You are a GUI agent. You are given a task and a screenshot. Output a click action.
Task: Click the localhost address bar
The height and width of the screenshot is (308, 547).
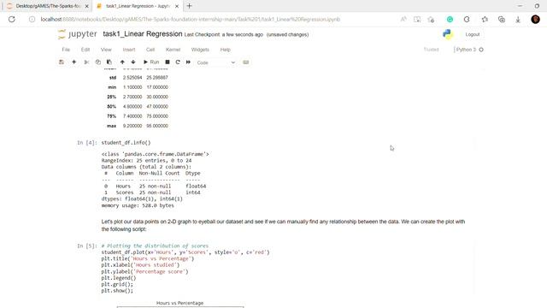(190, 19)
